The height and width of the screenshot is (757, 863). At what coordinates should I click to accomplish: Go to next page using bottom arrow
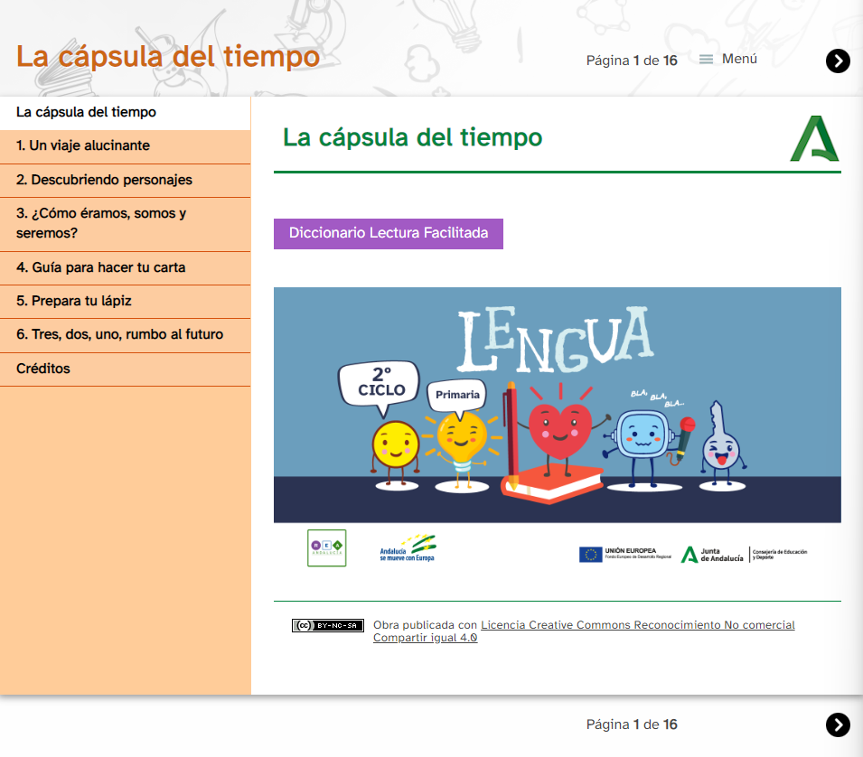(x=838, y=725)
